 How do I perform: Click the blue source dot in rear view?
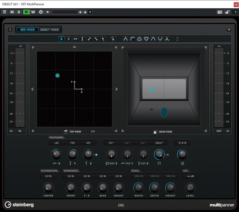pos(151,90)
